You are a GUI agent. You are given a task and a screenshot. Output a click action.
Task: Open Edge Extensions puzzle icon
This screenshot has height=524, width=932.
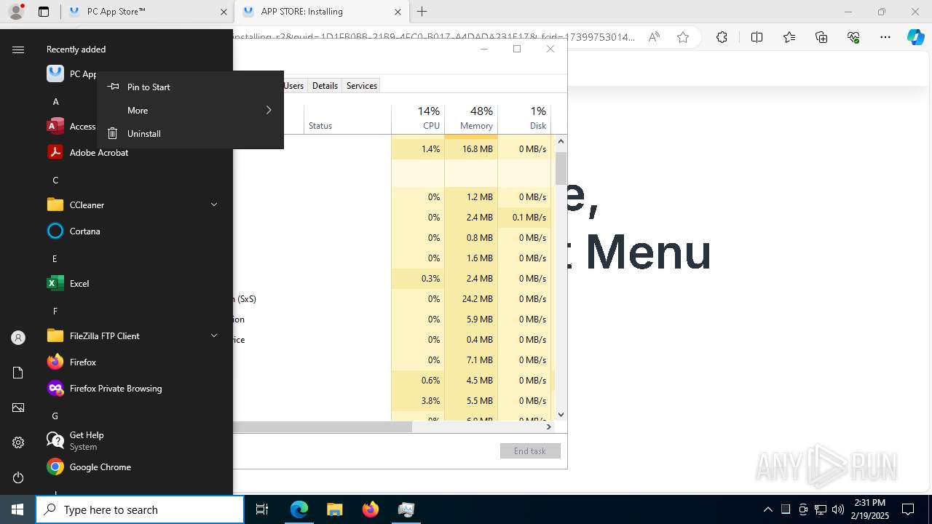click(722, 37)
